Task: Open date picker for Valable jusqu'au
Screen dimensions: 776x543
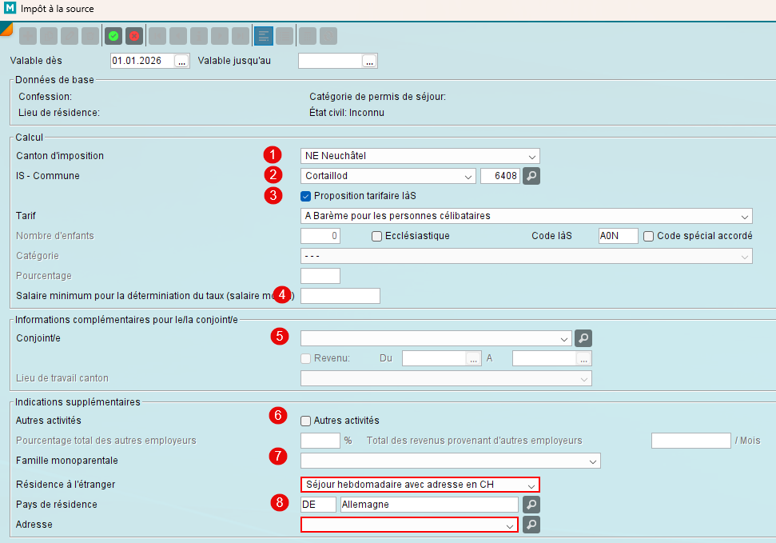Action: (369, 61)
